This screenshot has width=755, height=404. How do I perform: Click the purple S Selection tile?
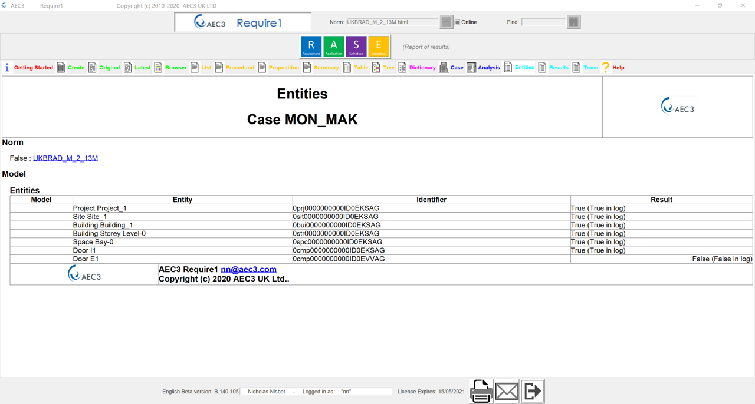(356, 46)
